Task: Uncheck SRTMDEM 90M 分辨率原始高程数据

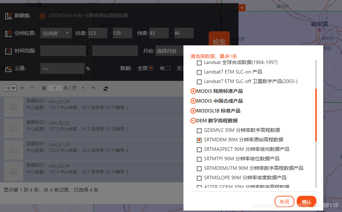Action: (199, 140)
